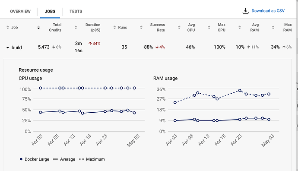
Task: Select the May 03 maximum CPU data point
Action: coord(134,88)
